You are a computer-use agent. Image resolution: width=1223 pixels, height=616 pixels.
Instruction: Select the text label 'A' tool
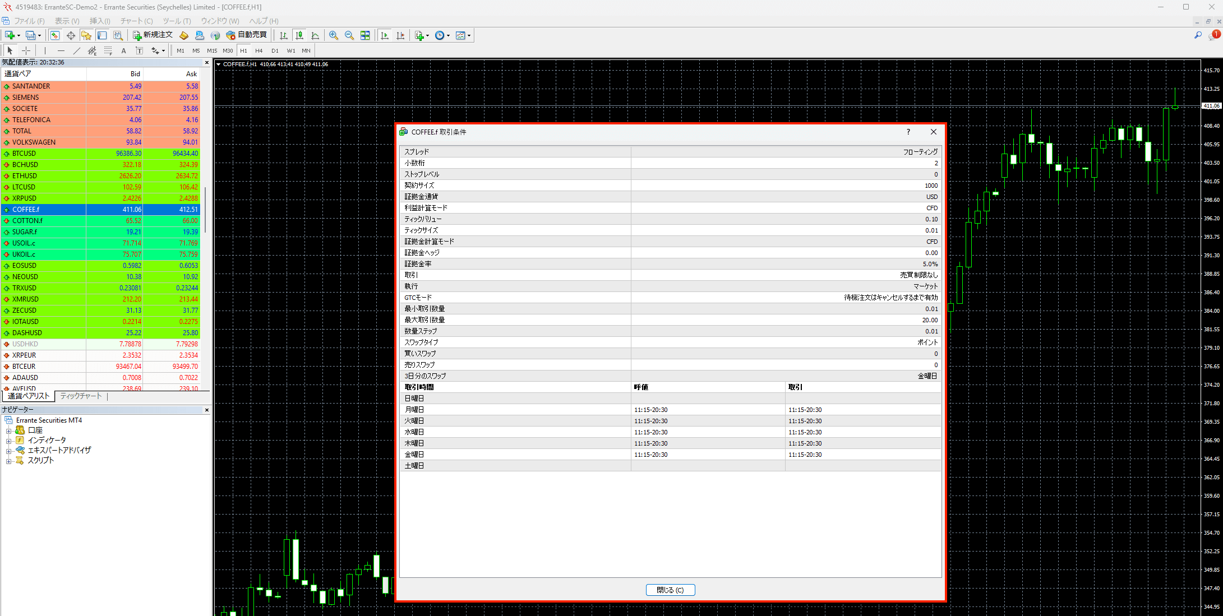123,50
